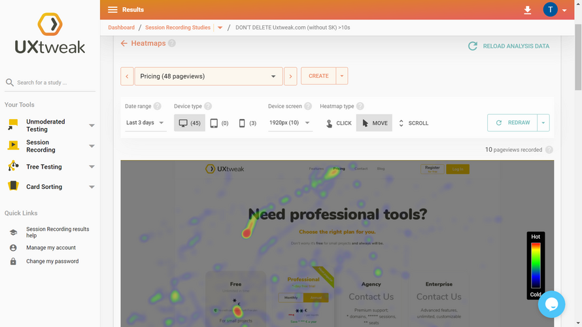582x327 pixels.
Task: Switch heatmap type to SCROLL
Action: point(413,123)
